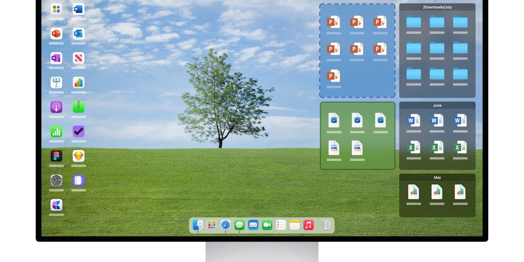Screen dimensions: 524x262
Task: Click the /Downloads/July group title
Action: (438, 7)
